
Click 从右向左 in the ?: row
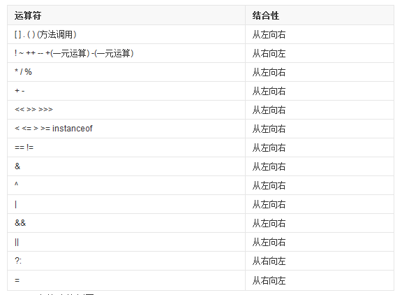click(269, 261)
